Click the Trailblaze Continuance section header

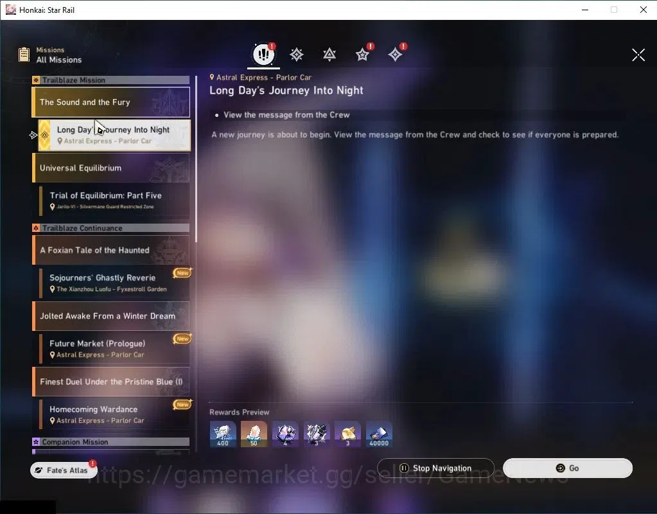pyautogui.click(x=111, y=228)
